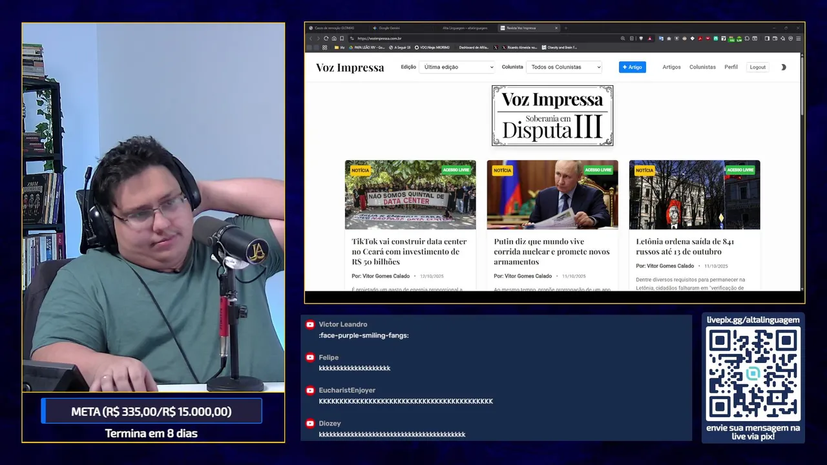Screen dimensions: 827x465
Task: Click the browser forward arrow
Action: 319,39
